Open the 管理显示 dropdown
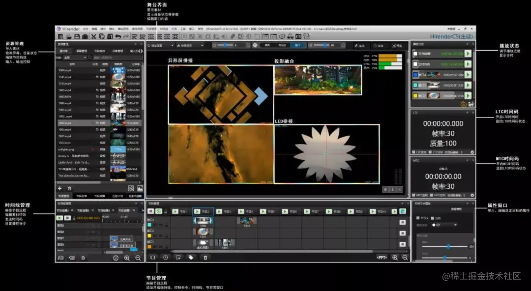 pyautogui.click(x=190, y=45)
